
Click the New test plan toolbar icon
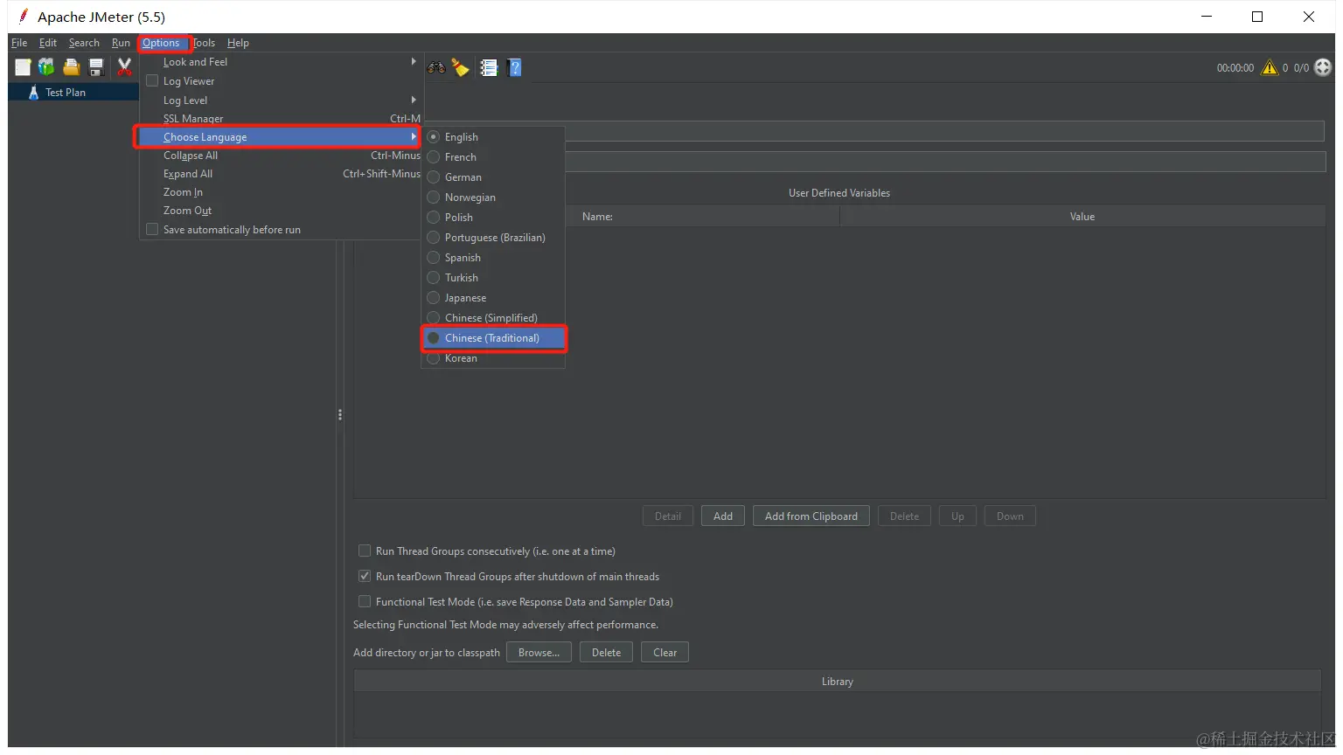click(x=23, y=67)
